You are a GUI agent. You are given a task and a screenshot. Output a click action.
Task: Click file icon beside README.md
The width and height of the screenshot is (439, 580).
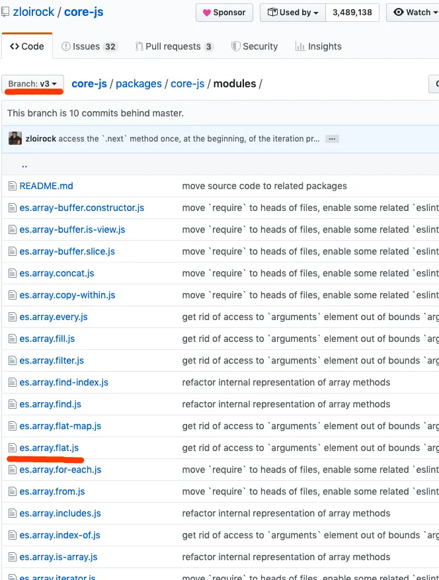point(13,186)
